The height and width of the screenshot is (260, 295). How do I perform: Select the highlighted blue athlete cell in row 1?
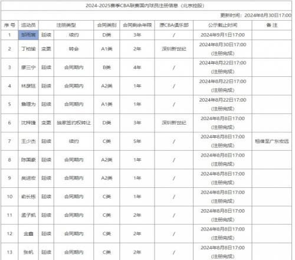click(28, 35)
